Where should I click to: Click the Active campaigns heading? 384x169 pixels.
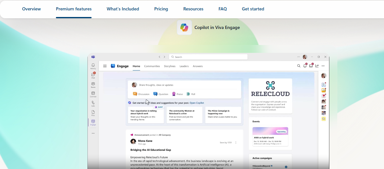tap(262, 158)
